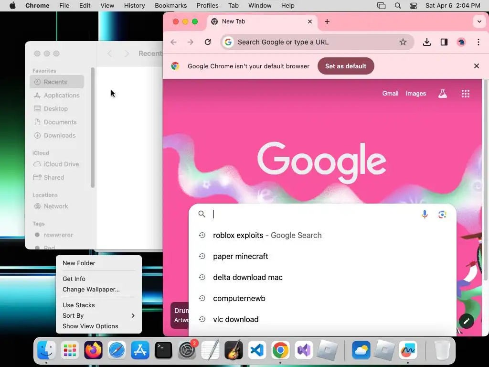The image size is (489, 367).
Task: Start voice search with microphone icon
Action: pyautogui.click(x=425, y=214)
